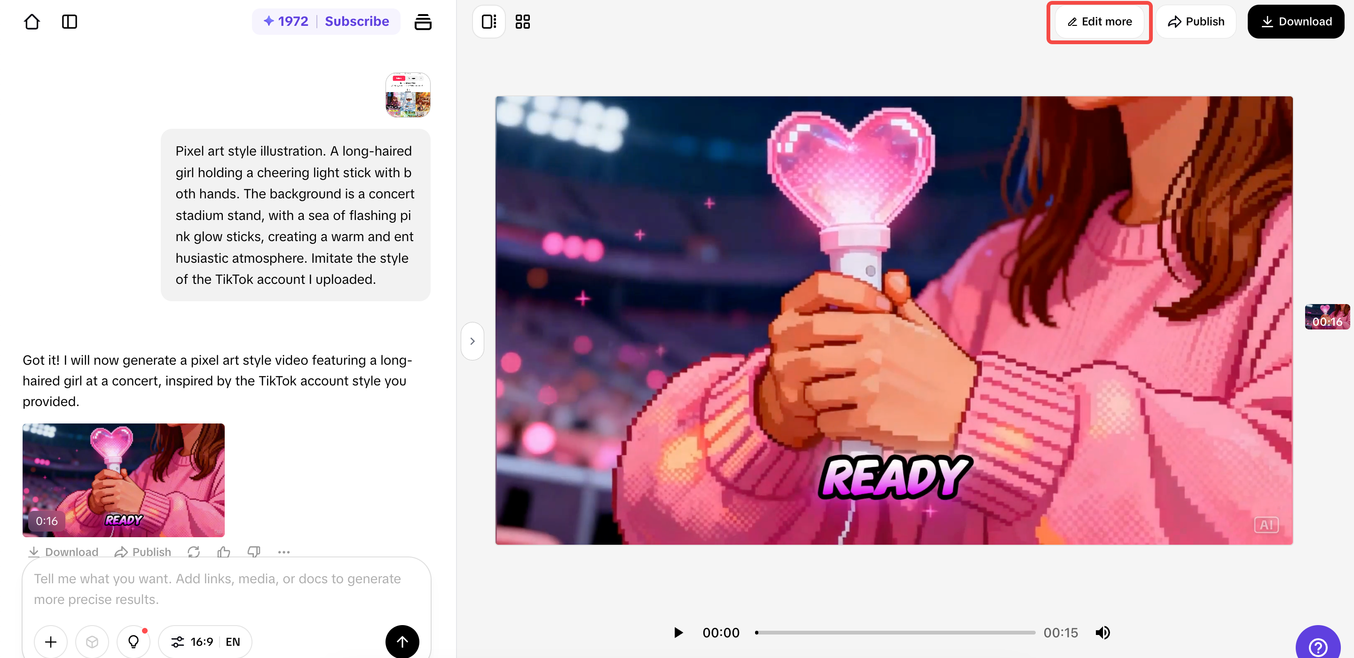The image size is (1354, 658).
Task: Click the Edit more button
Action: [1099, 22]
